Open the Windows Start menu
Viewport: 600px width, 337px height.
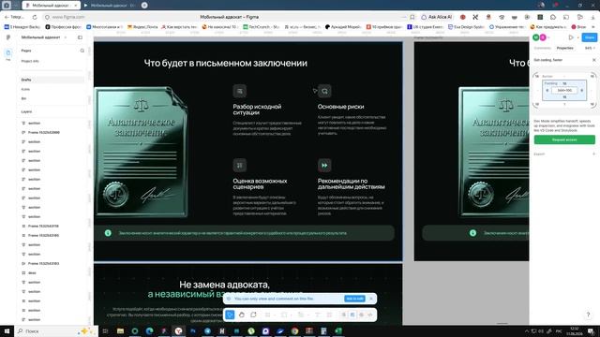(x=7, y=330)
